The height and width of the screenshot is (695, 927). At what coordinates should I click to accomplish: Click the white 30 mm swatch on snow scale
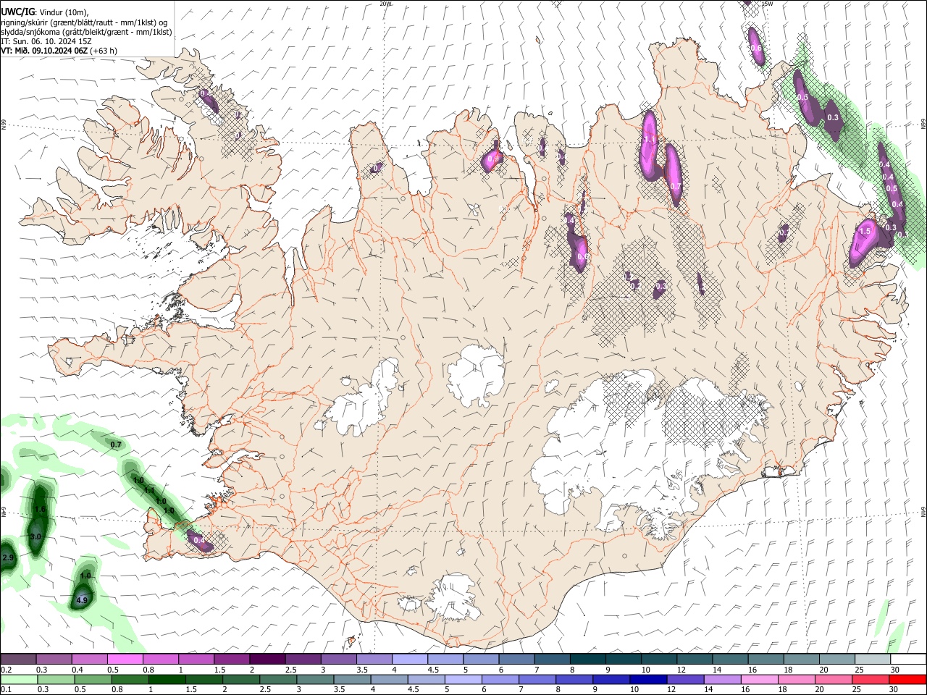909,659
